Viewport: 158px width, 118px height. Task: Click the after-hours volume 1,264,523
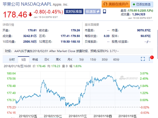[139, 14]
